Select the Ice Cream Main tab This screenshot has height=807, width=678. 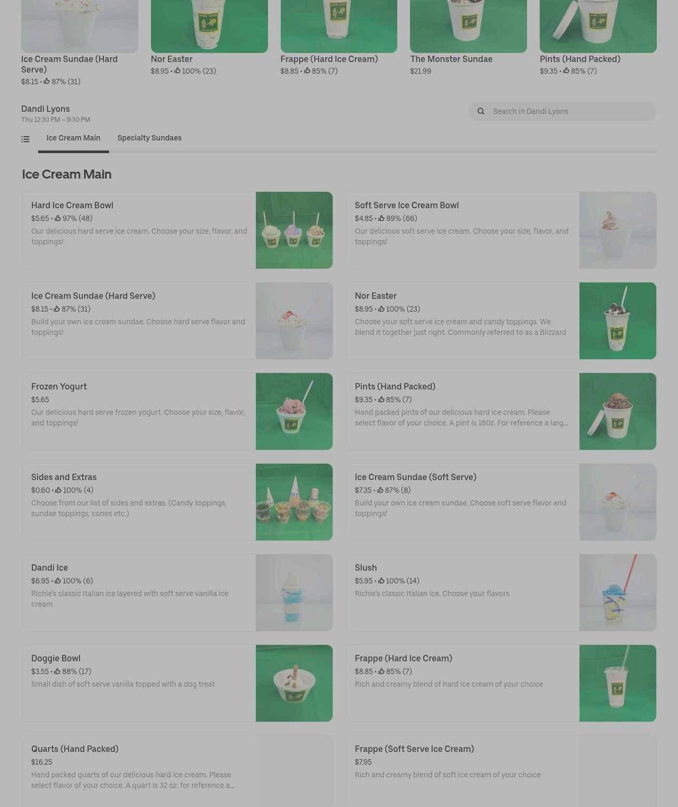coord(74,138)
